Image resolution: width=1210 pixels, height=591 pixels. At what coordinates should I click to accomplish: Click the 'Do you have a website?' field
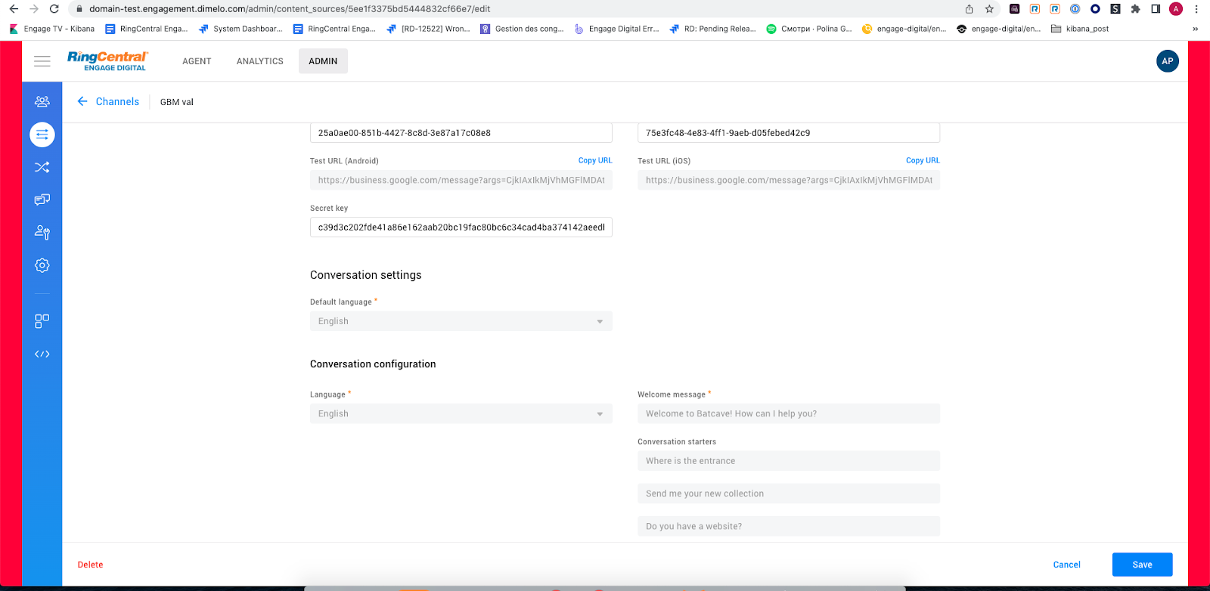tap(789, 526)
